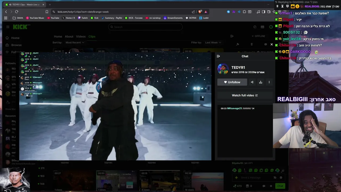This screenshot has width=341, height=192.
Task: Click the notifications icon in Kick header
Action: pos(255,27)
